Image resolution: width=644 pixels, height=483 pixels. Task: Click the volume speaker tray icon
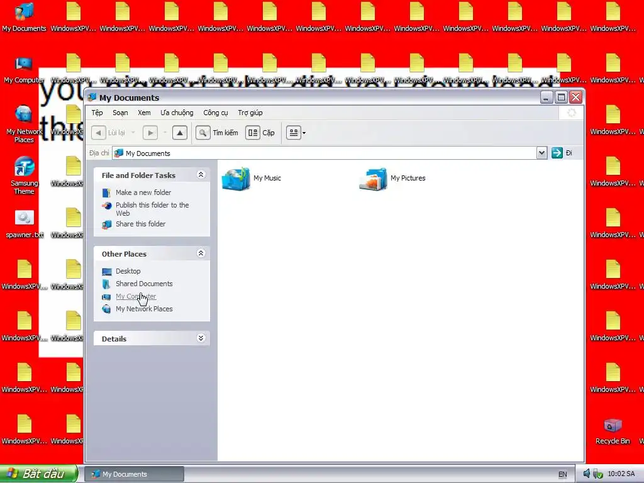[x=587, y=474]
